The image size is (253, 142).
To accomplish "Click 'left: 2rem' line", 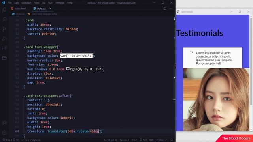I will 37,113.
